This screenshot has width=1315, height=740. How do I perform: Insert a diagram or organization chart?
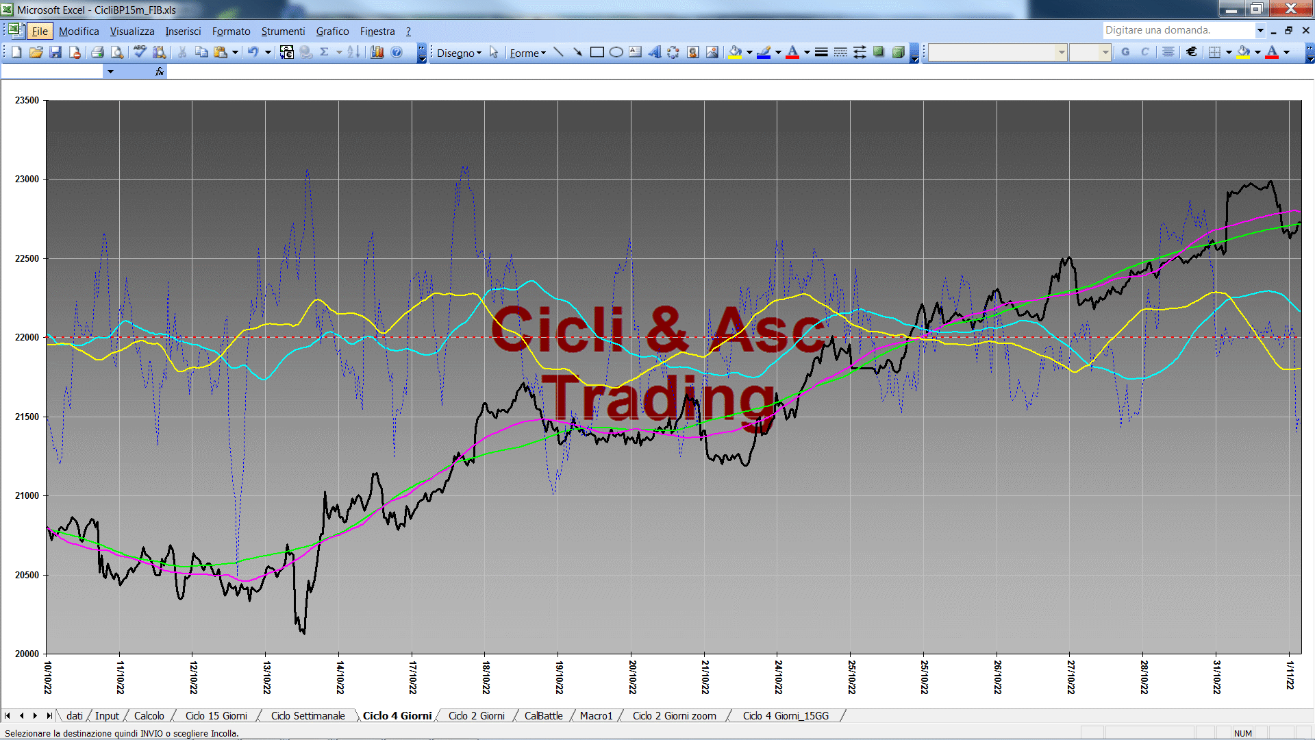[x=674, y=52]
